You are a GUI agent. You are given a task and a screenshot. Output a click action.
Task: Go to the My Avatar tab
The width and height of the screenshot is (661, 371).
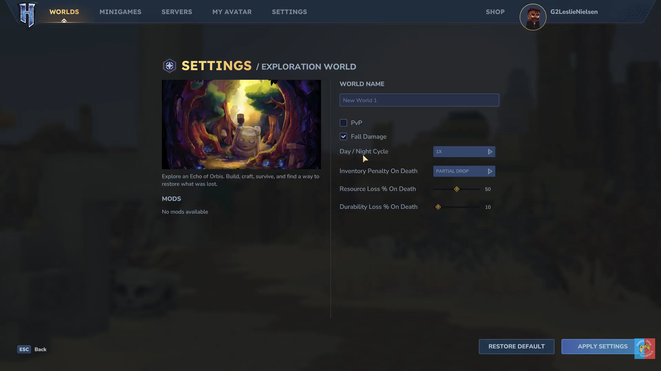pos(232,12)
